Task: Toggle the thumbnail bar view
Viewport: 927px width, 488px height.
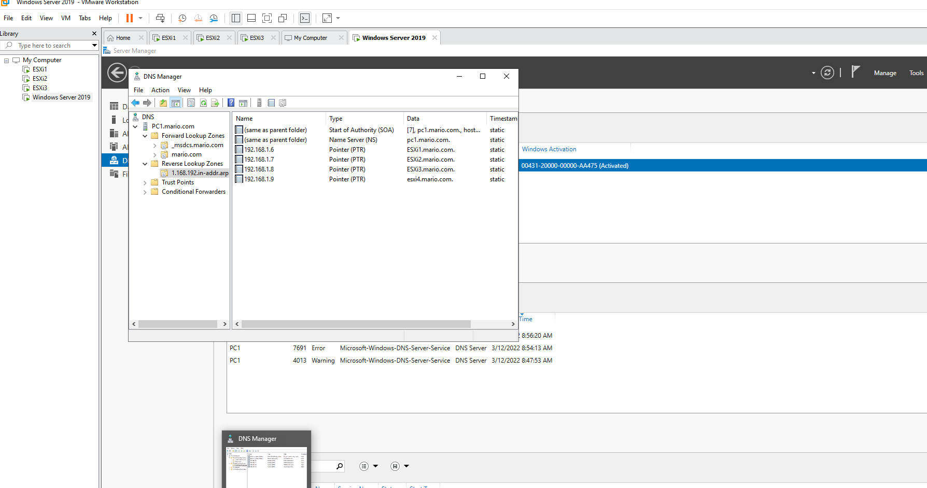Action: coord(251,18)
